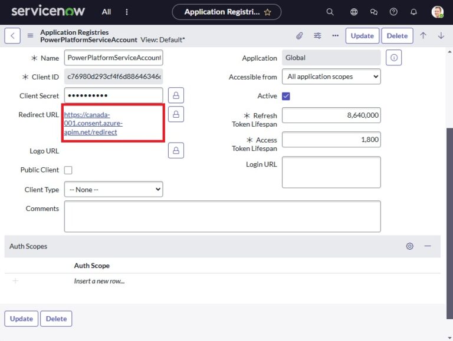This screenshot has height=341, width=453.
Task: Click the scrollbar down arrow
Action: [x=449, y=337]
